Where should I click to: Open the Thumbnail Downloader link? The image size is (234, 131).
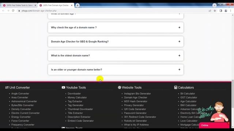[x=80, y=109]
